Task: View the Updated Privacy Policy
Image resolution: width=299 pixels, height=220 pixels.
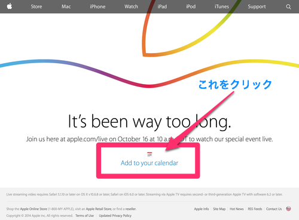Action: coord(115,216)
